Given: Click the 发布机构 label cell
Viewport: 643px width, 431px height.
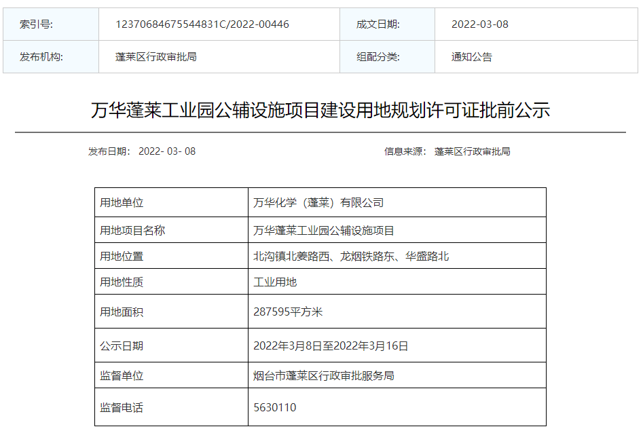Looking at the screenshot, I should click(51, 56).
